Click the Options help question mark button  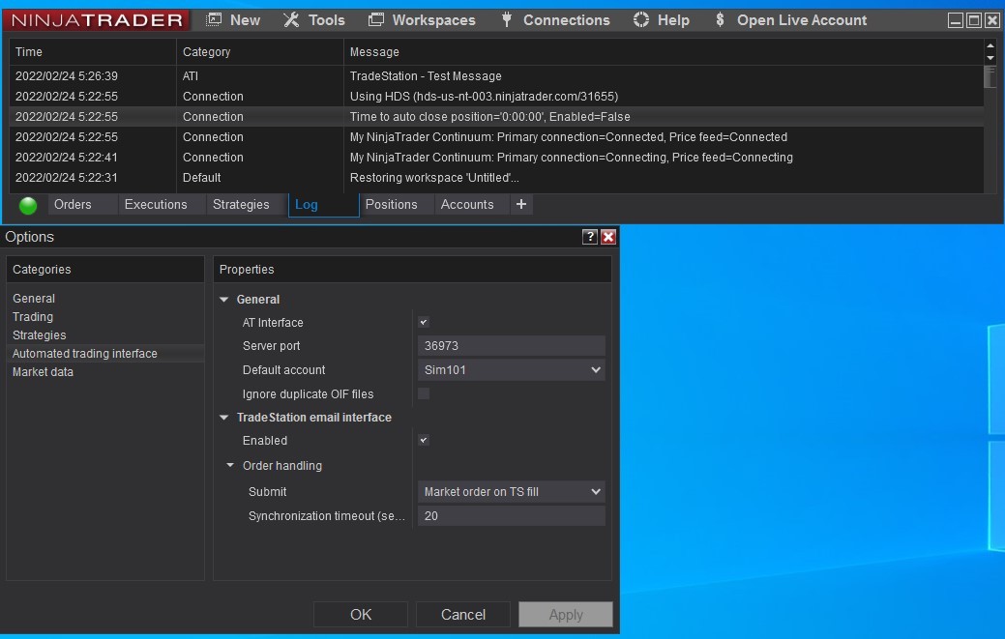pos(590,237)
